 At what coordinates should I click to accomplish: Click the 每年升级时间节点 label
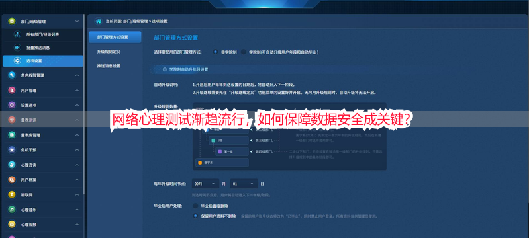pyautogui.click(x=170, y=184)
